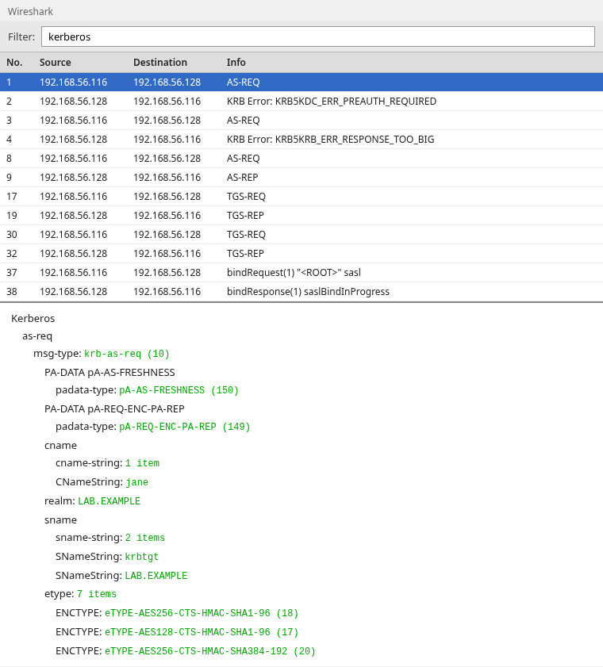Click destination IP of packet 17 row
Viewport: 603px width, 667px height.
(167, 197)
